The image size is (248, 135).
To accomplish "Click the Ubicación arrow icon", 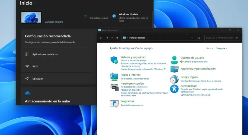I will point(27,78).
